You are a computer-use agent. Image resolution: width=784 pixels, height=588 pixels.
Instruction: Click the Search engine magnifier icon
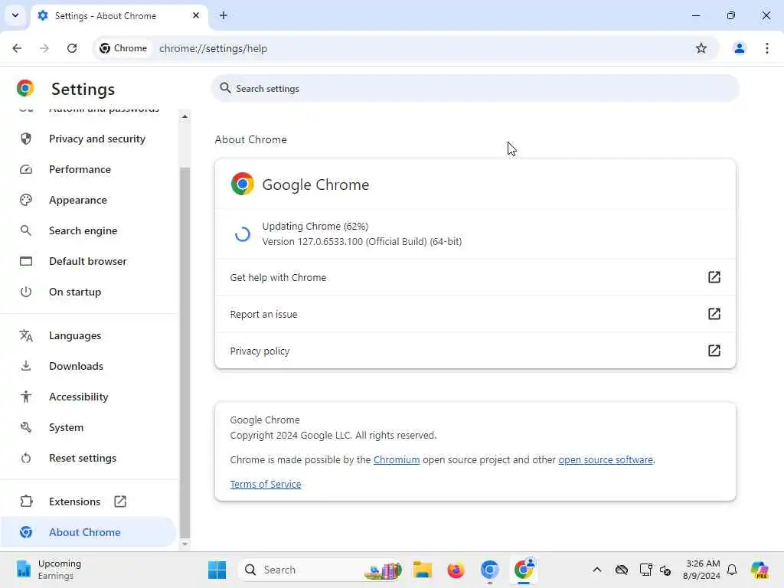(x=26, y=230)
